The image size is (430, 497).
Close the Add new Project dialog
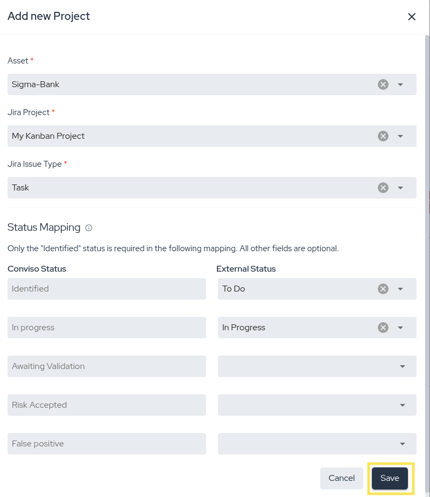[412, 17]
